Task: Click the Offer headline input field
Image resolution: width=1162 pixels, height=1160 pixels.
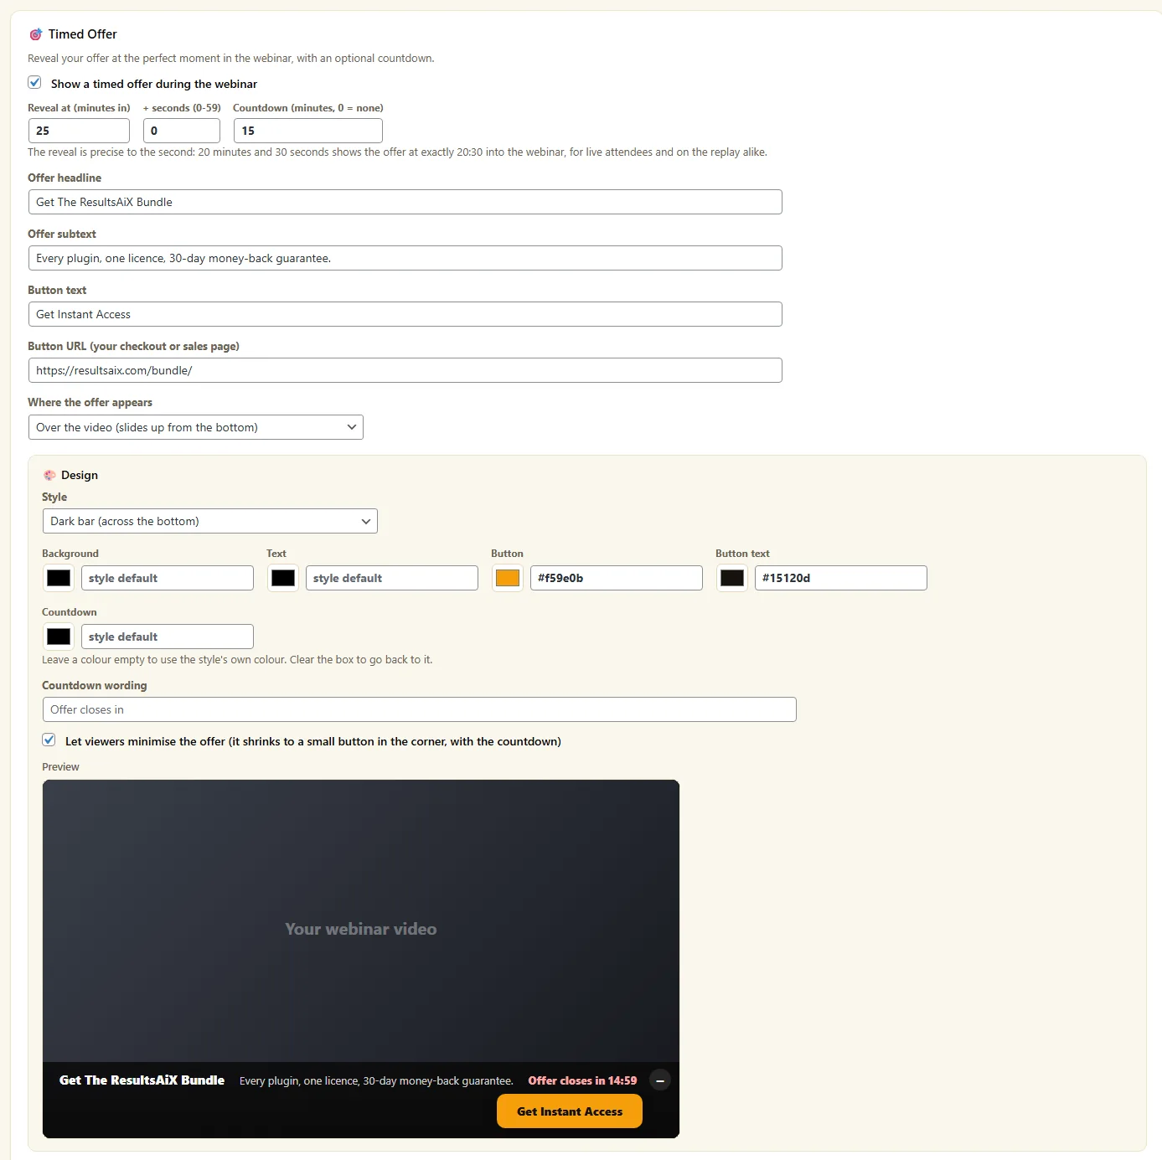Action: pos(405,202)
